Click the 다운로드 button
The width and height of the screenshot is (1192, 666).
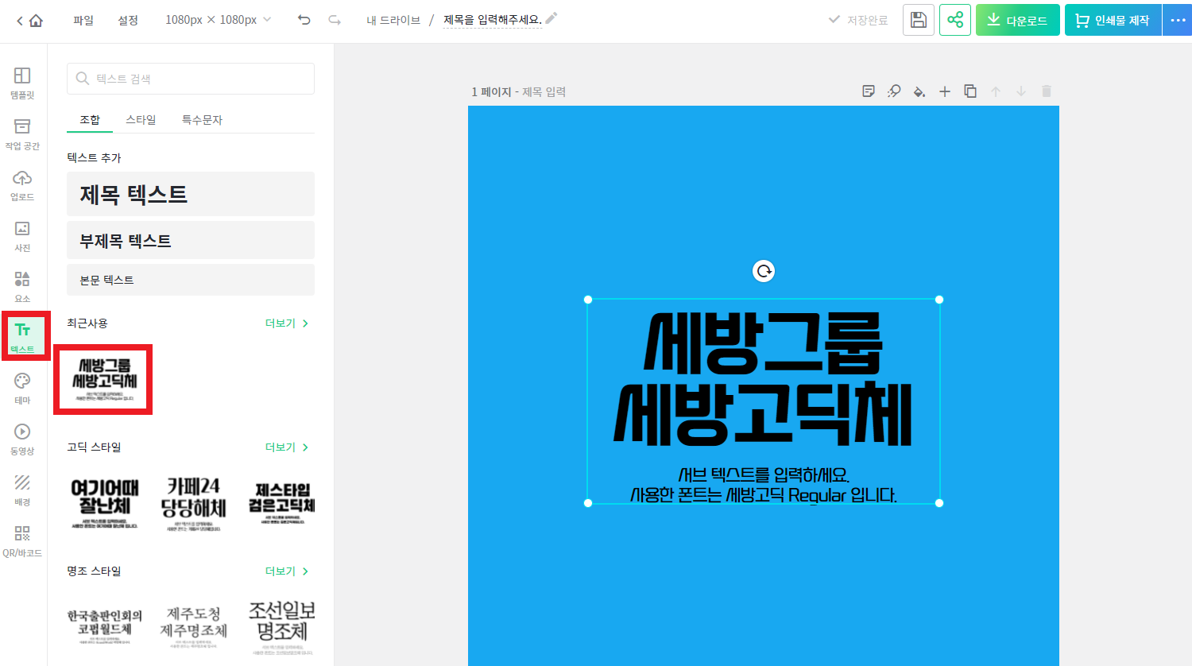coord(1018,20)
